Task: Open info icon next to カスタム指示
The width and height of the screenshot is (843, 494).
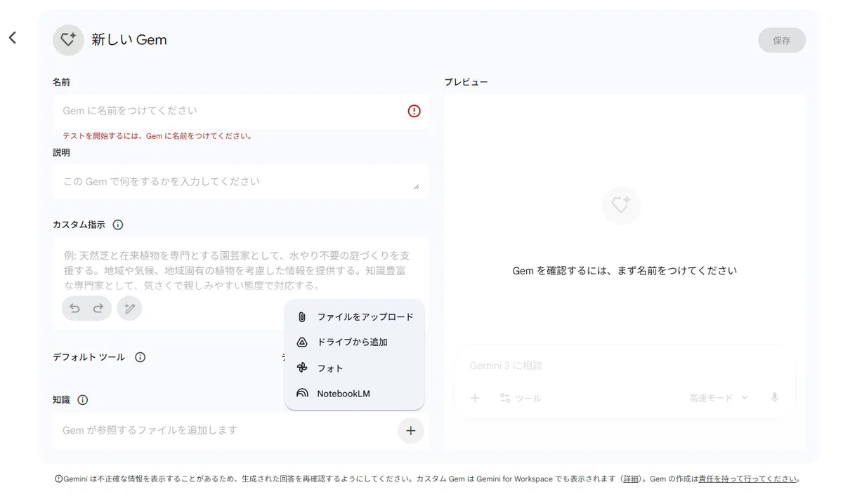Action: (118, 225)
